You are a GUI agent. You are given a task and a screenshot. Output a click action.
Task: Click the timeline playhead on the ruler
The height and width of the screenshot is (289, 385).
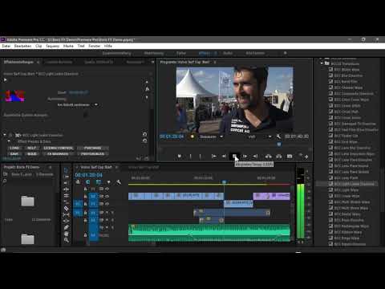click(x=224, y=182)
